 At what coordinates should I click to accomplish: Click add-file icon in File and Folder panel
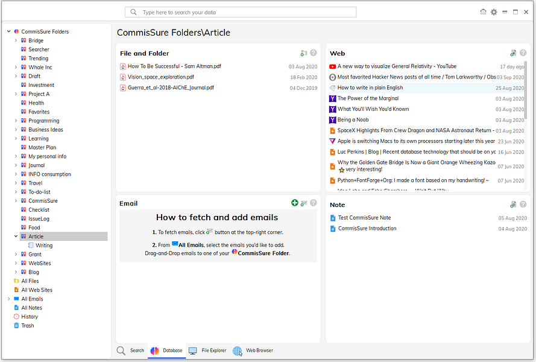[x=303, y=53]
